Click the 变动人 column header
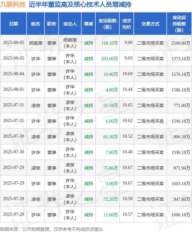 click(x=70, y=24)
